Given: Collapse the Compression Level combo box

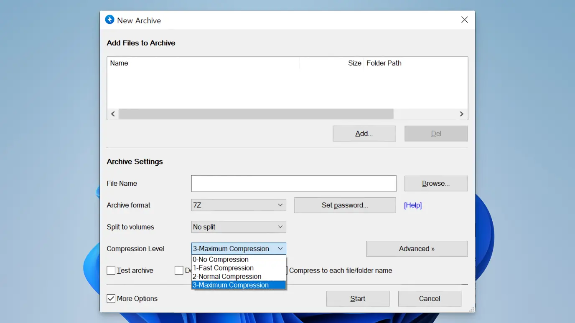Looking at the screenshot, I should tap(280, 249).
